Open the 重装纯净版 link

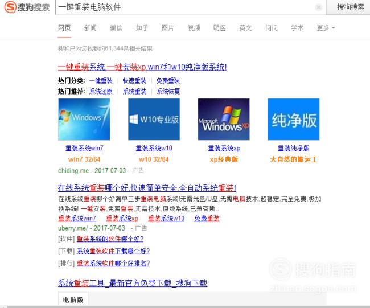coord(294,148)
